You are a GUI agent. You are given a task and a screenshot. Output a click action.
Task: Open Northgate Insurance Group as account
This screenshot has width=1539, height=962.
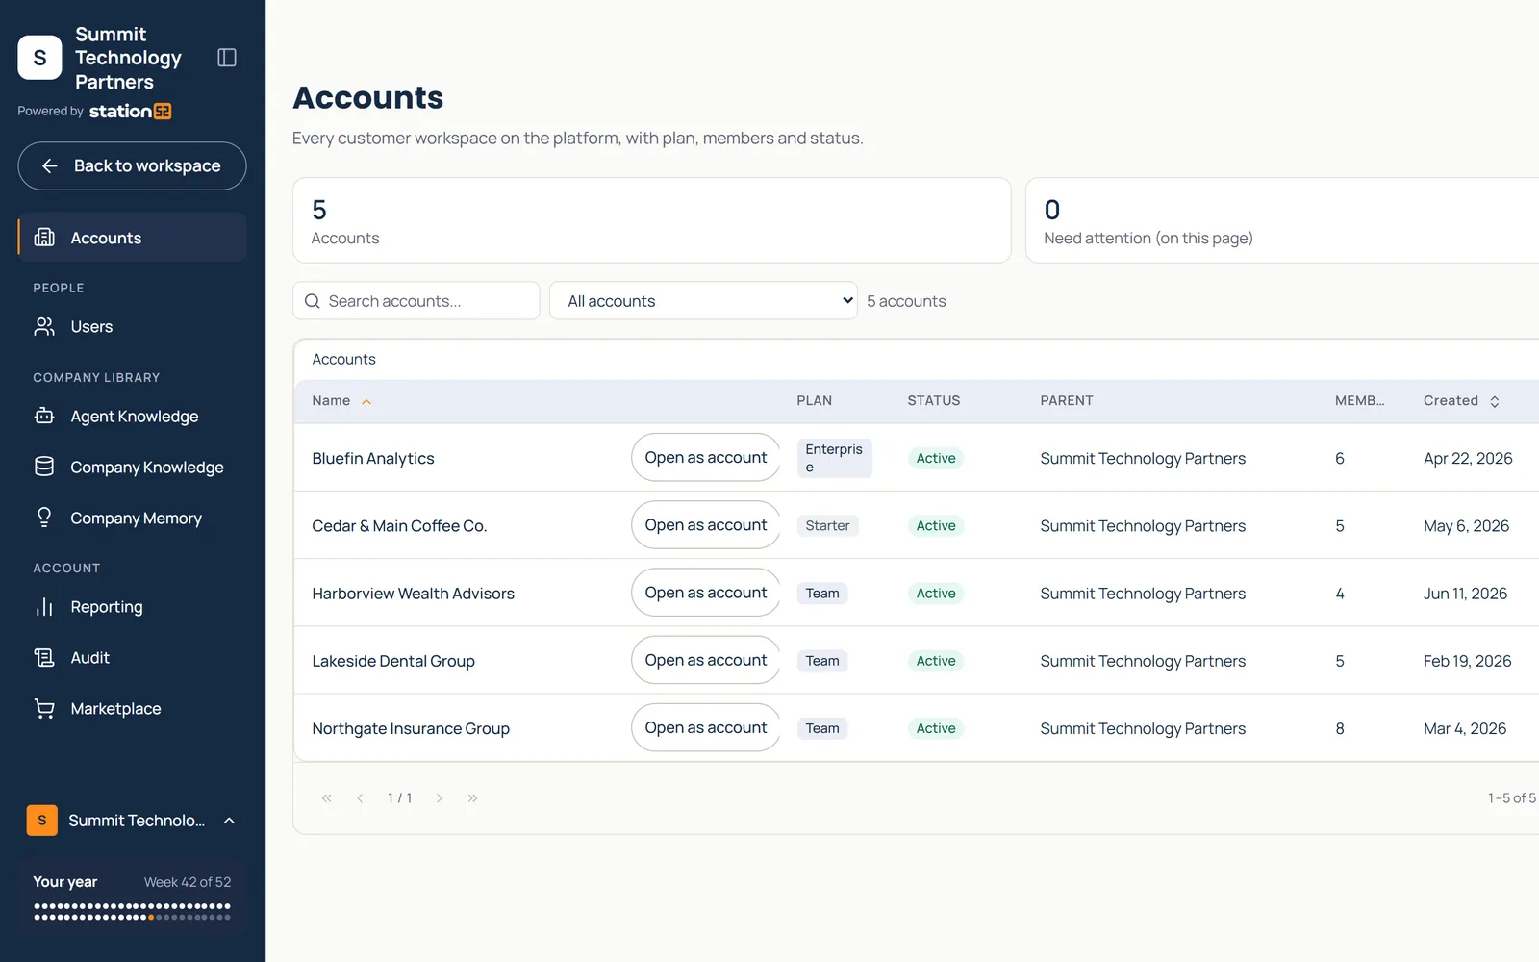pos(706,728)
